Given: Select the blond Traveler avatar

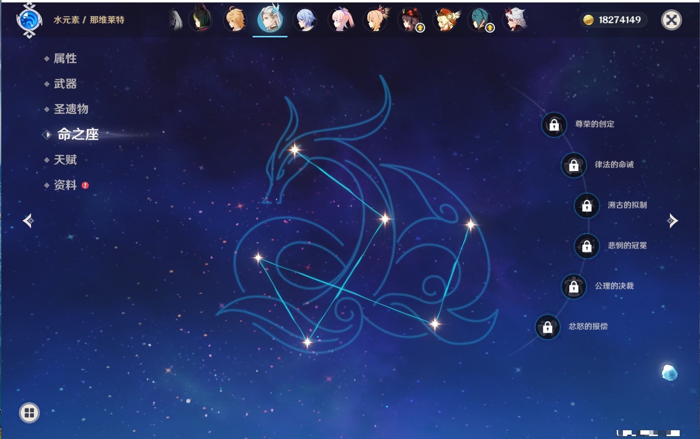Looking at the screenshot, I should tap(235, 20).
